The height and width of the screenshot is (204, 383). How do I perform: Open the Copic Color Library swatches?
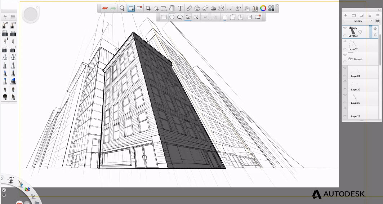click(271, 8)
